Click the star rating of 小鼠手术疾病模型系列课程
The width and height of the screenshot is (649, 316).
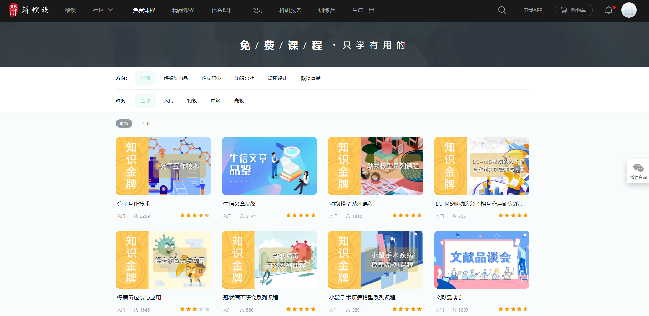(x=407, y=309)
